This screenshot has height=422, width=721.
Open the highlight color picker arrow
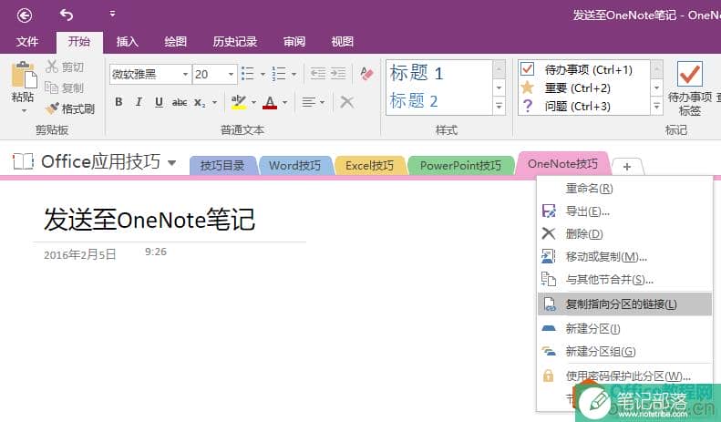point(253,102)
